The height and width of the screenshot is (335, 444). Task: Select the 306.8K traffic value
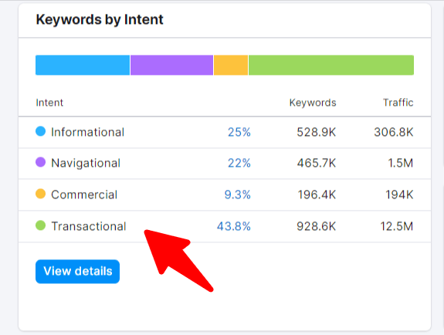394,132
